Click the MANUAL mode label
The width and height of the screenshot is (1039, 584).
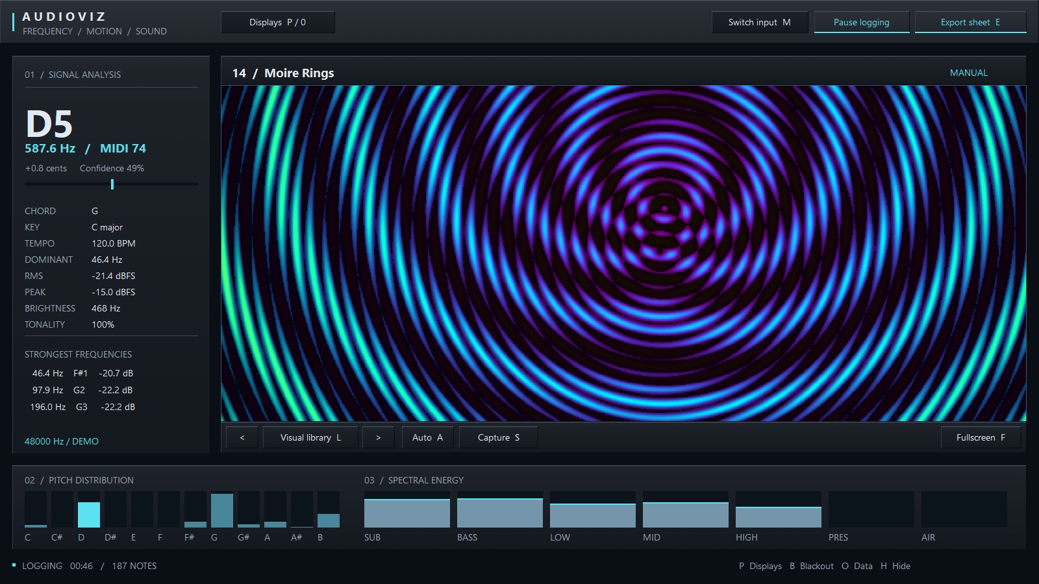tap(969, 73)
